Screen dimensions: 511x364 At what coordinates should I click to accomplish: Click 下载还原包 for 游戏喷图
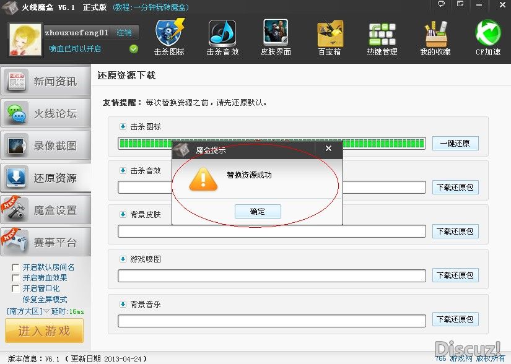[455, 275]
